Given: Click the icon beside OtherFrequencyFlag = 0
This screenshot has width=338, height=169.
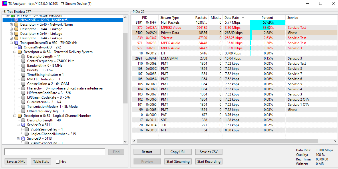Looking at the screenshot, I should coord(23,111).
